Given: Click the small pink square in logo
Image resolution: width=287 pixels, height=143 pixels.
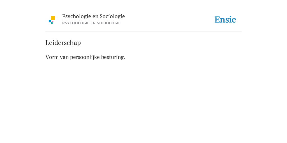Looking at the screenshot, I should (x=53, y=22).
